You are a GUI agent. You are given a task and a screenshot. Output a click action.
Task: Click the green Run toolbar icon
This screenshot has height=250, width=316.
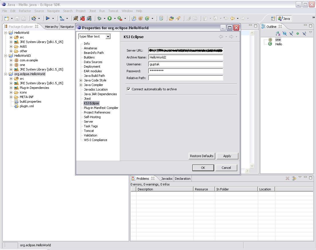[110, 18]
